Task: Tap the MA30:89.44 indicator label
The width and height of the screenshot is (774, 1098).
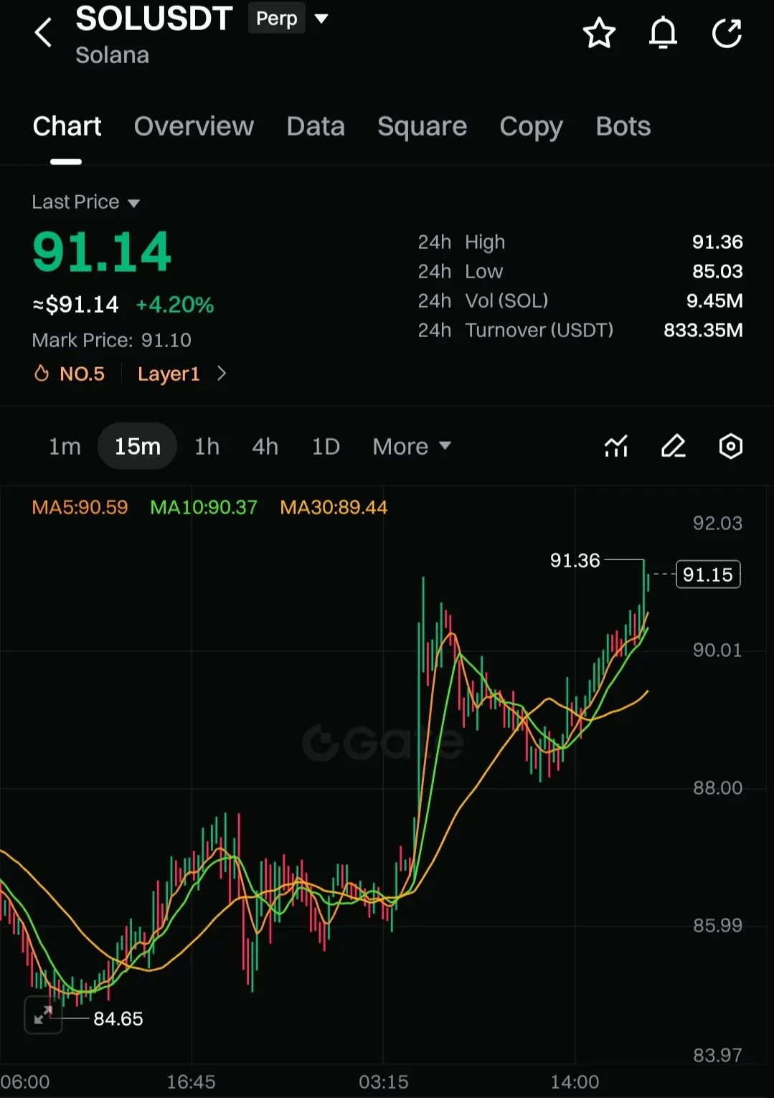Action: 334,507
